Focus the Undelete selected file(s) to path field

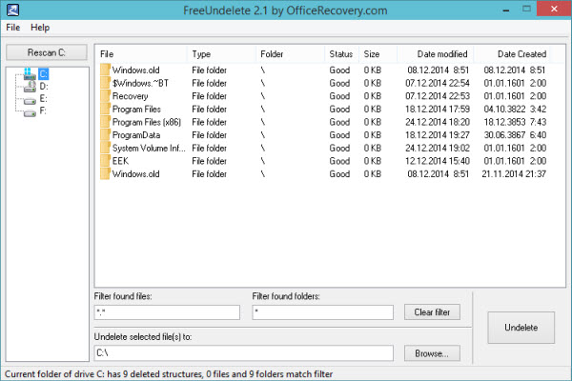coord(244,353)
